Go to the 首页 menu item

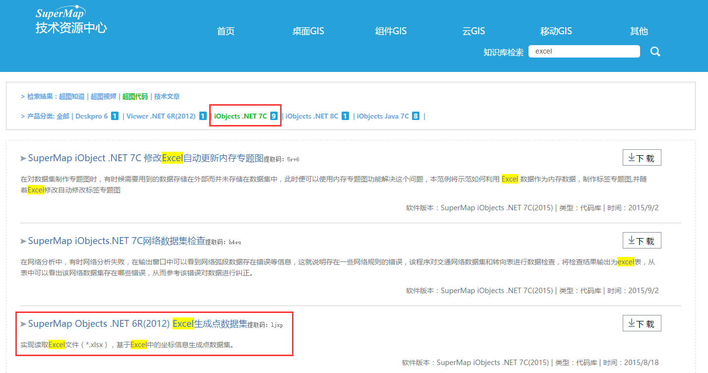[x=226, y=31]
